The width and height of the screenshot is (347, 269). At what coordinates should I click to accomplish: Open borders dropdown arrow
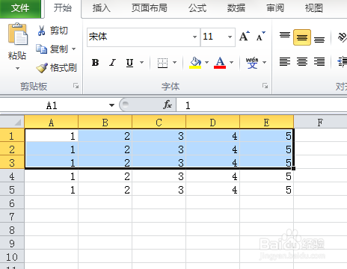[175, 62]
